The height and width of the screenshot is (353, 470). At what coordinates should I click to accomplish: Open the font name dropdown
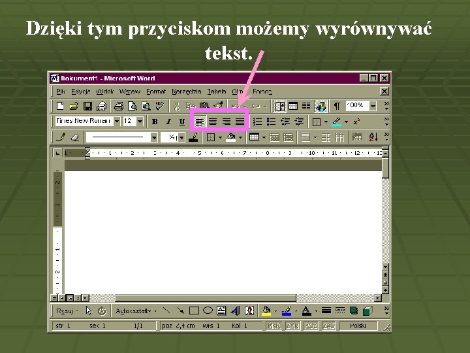point(117,122)
